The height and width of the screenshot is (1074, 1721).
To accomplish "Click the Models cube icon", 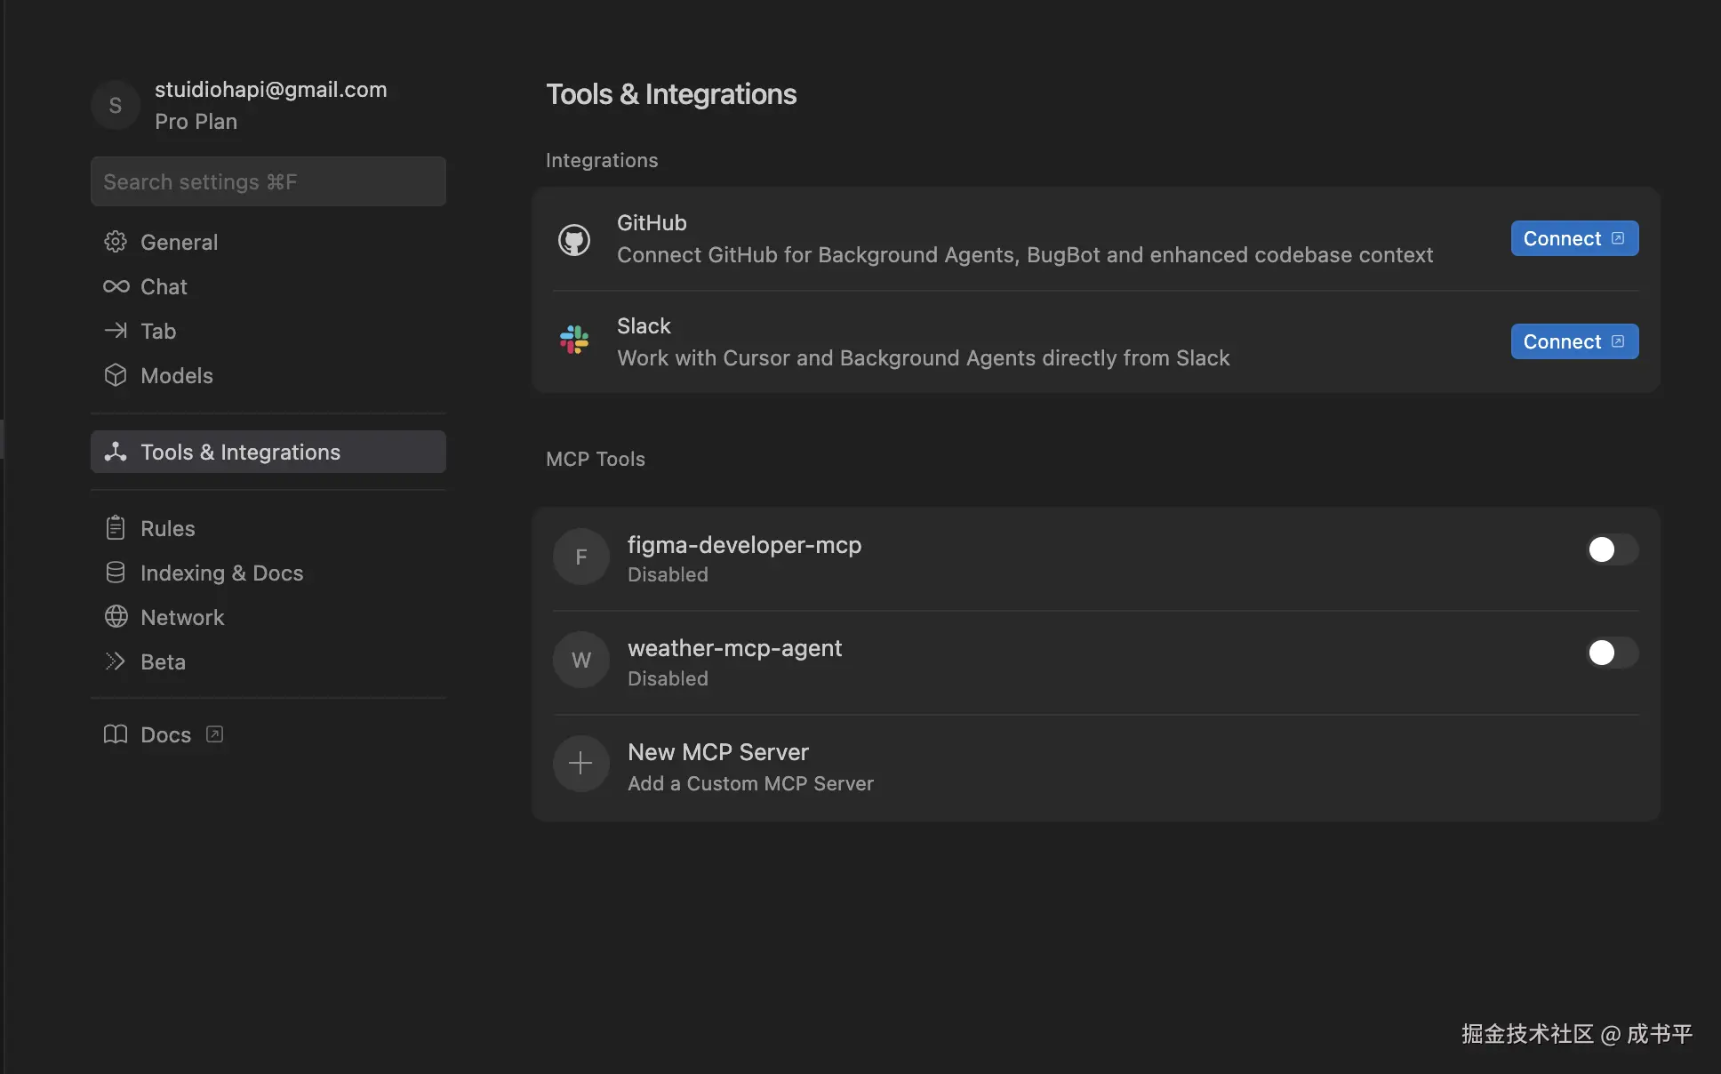I will tap(116, 375).
